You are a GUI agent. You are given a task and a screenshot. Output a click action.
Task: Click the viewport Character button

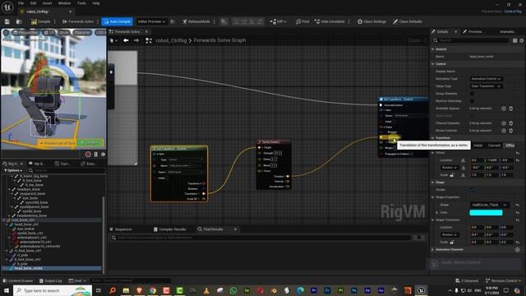[x=82, y=33]
